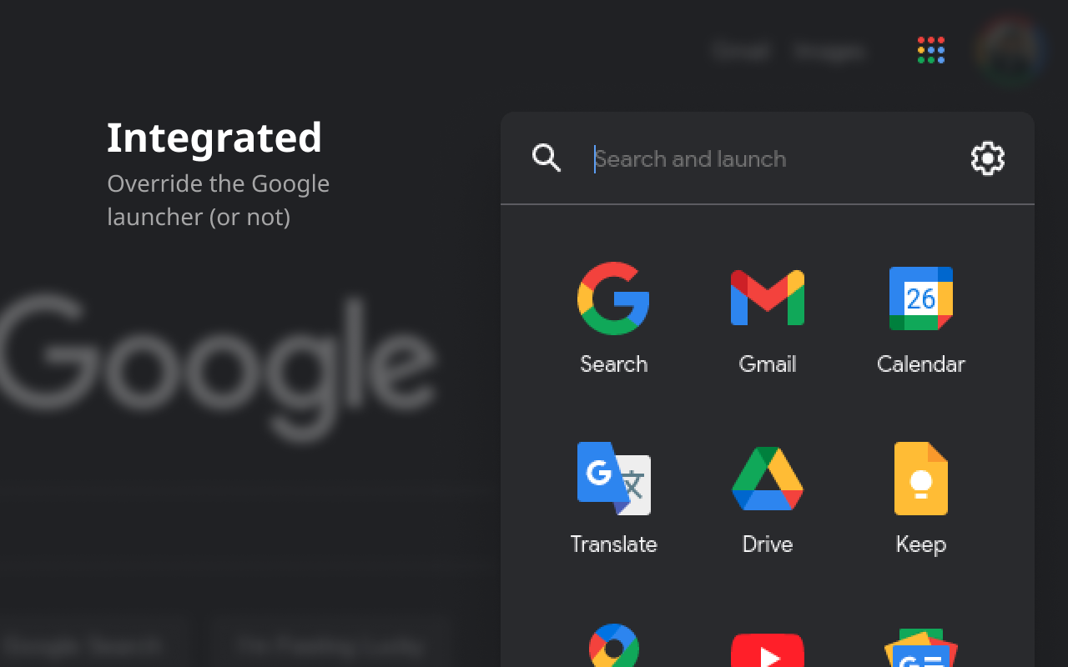
Task: Select the Google Search G icon in the launcher
Action: click(x=613, y=298)
